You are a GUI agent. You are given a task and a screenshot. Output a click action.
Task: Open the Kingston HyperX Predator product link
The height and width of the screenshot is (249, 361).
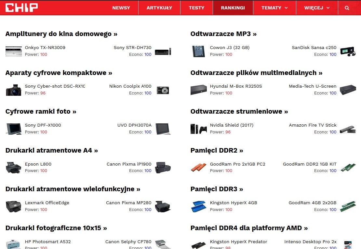(238, 242)
